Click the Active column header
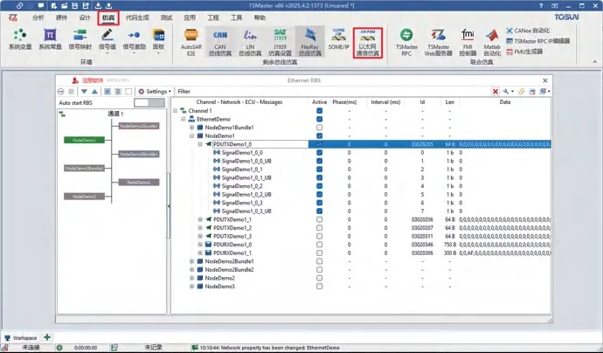 coord(319,102)
